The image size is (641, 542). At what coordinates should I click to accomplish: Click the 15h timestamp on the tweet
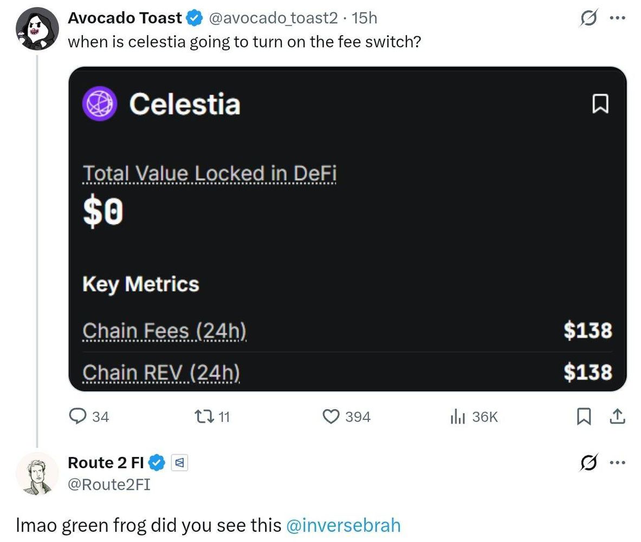click(364, 17)
